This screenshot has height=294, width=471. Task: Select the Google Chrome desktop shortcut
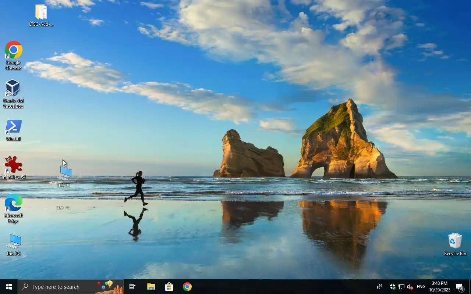pyautogui.click(x=14, y=55)
